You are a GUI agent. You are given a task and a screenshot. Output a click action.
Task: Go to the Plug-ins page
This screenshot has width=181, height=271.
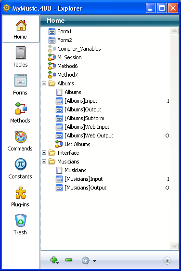click(x=20, y=197)
